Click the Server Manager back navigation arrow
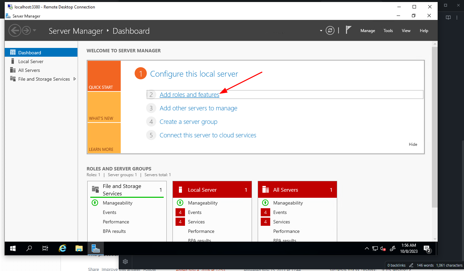Viewport: 464px width, 271px height. point(15,31)
